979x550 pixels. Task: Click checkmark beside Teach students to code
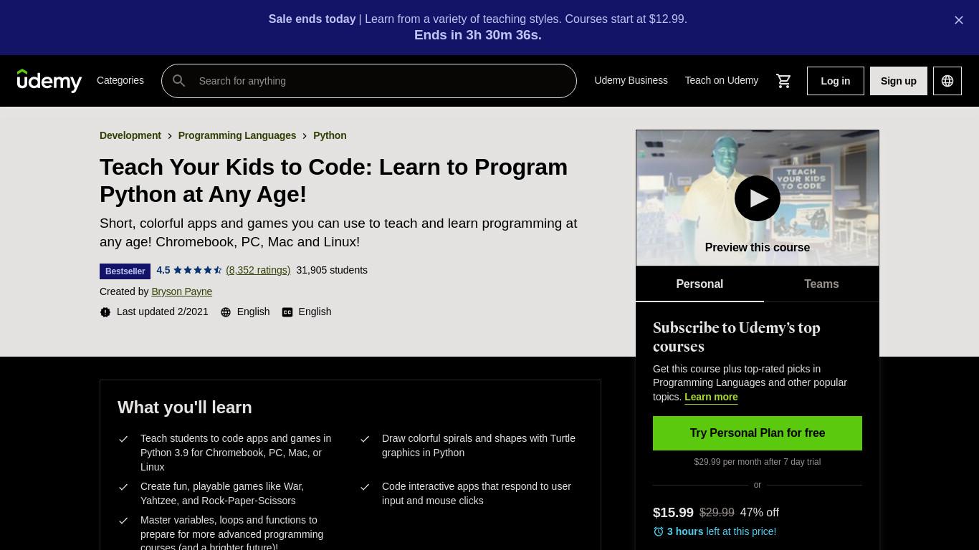pos(123,439)
